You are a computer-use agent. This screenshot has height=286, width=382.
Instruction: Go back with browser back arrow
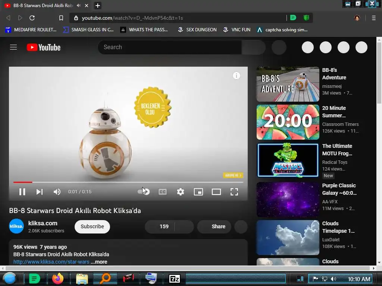pyautogui.click(x=8, y=18)
